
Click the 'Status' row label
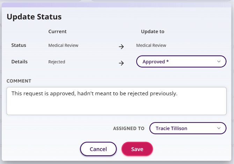click(x=19, y=45)
